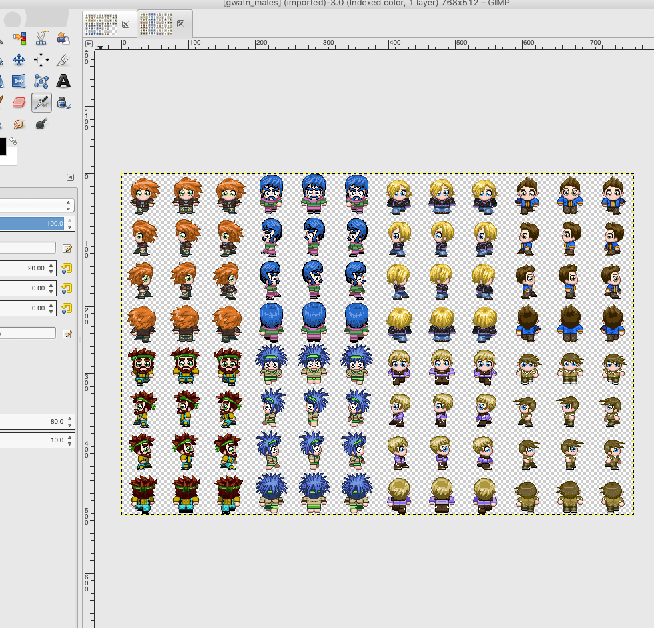The height and width of the screenshot is (628, 654).
Task: Choose the Ink tool
Action: [63, 103]
